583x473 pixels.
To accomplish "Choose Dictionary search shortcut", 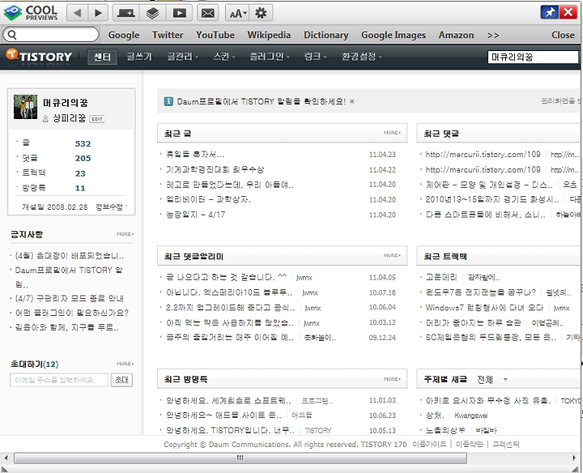I will (326, 35).
